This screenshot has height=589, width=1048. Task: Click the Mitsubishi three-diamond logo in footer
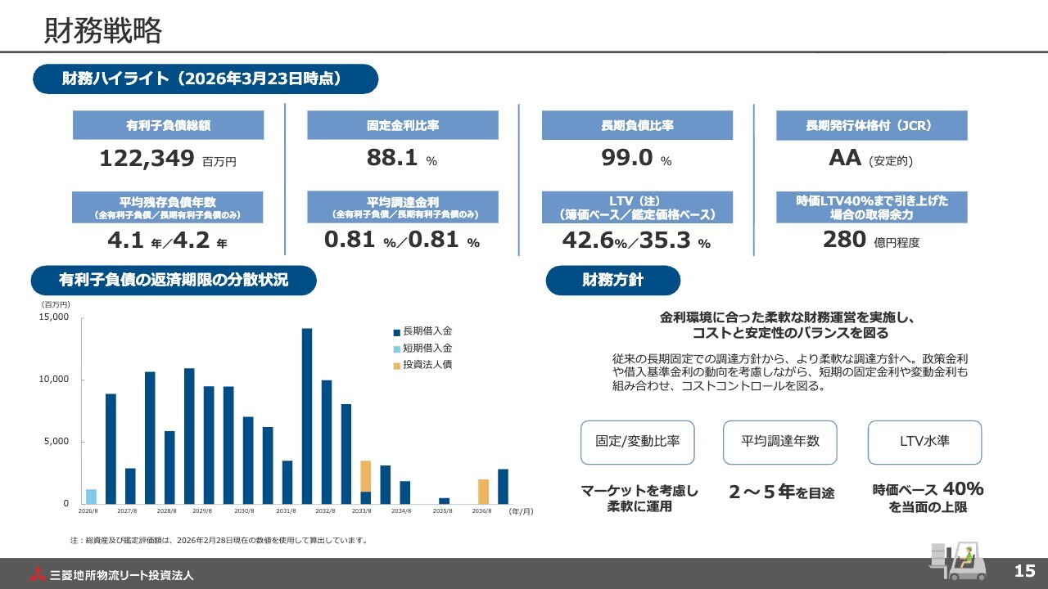click(x=38, y=574)
